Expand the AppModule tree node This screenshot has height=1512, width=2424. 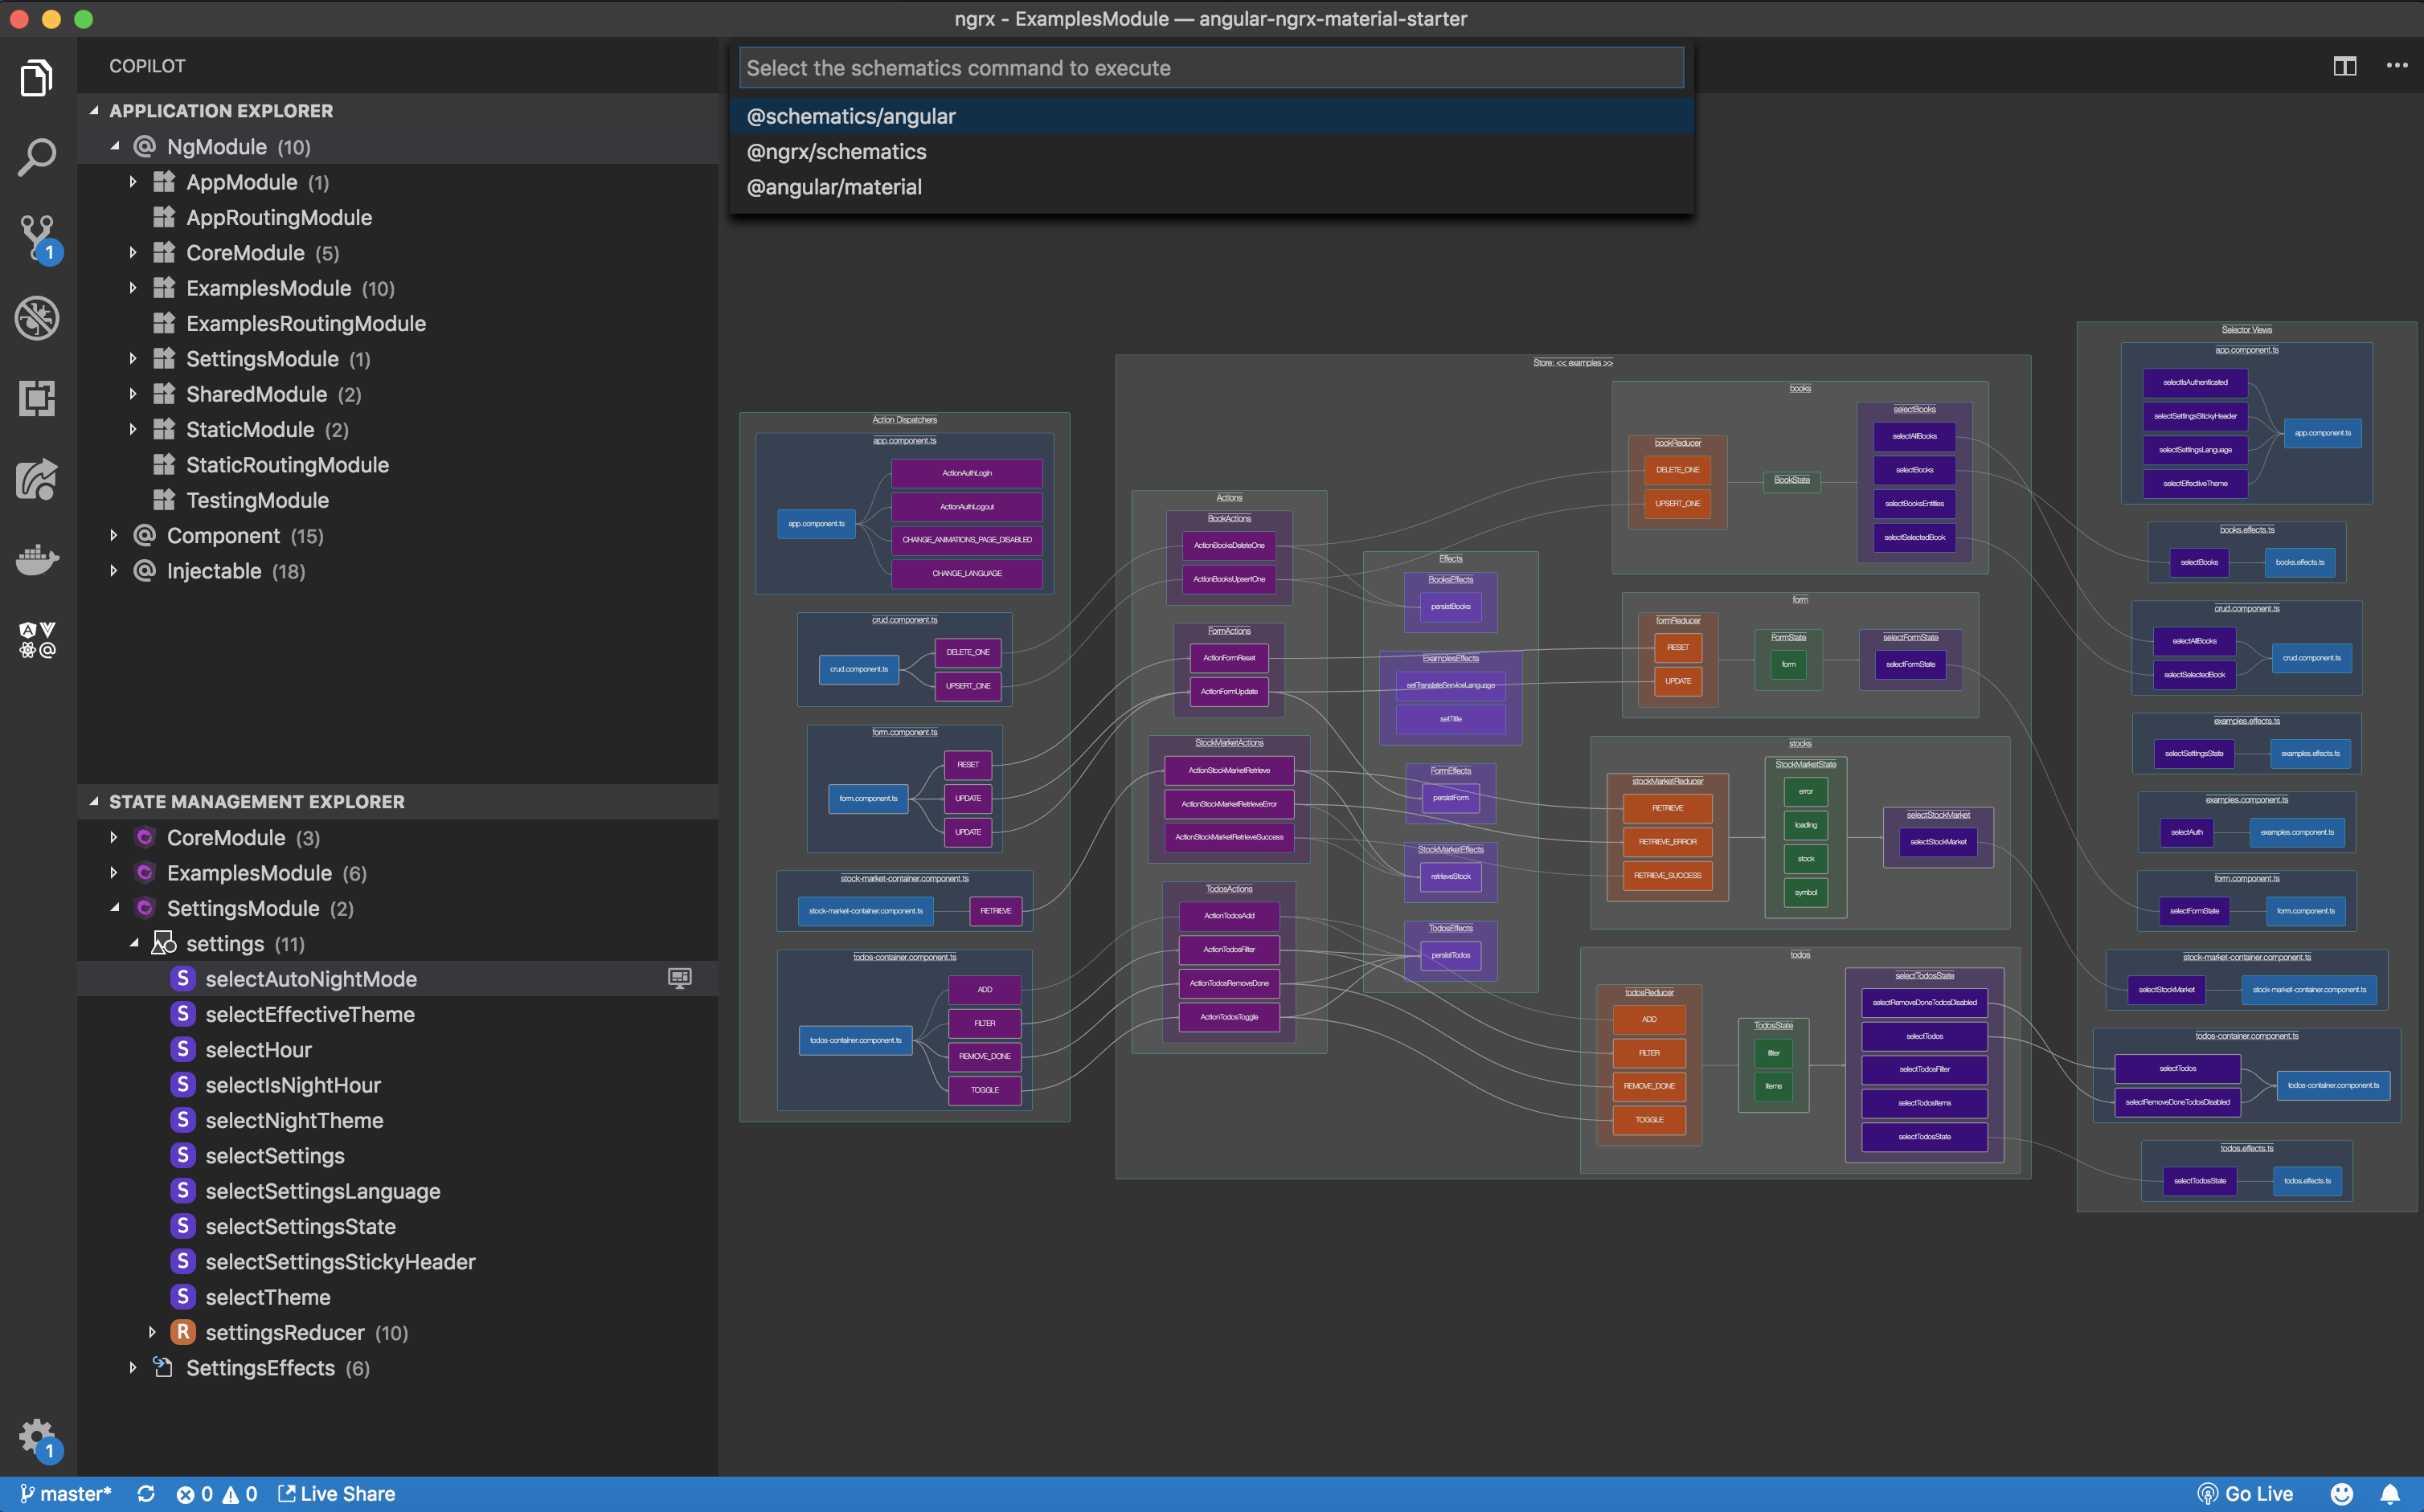[x=134, y=182]
